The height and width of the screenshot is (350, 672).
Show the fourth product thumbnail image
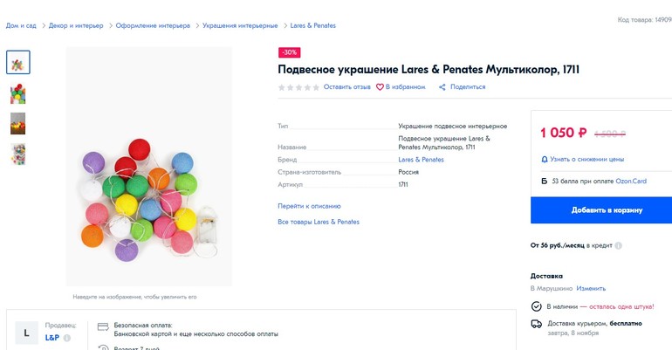tap(18, 154)
